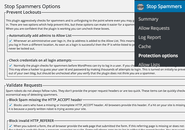Screen dimensions: 185x130
Task: Go to the Summary menu item
Action: click(x=148, y=19)
